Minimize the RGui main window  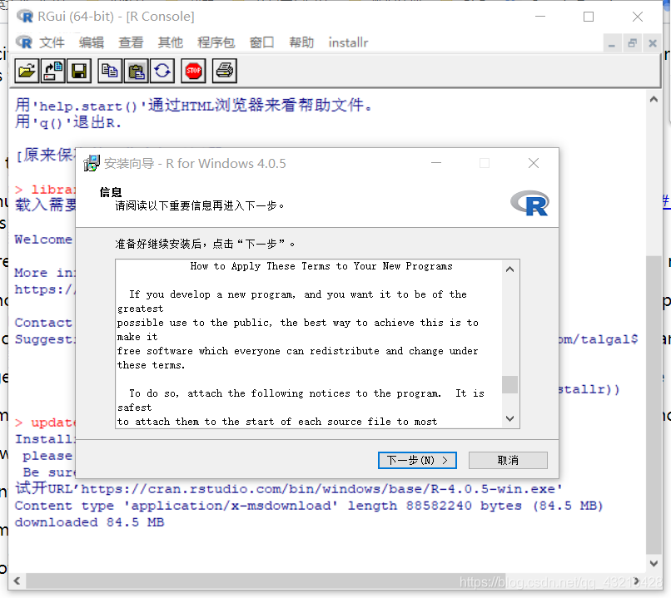[x=540, y=17]
